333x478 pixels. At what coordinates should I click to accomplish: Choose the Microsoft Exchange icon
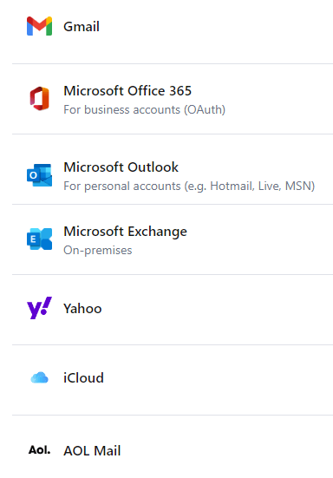click(39, 239)
